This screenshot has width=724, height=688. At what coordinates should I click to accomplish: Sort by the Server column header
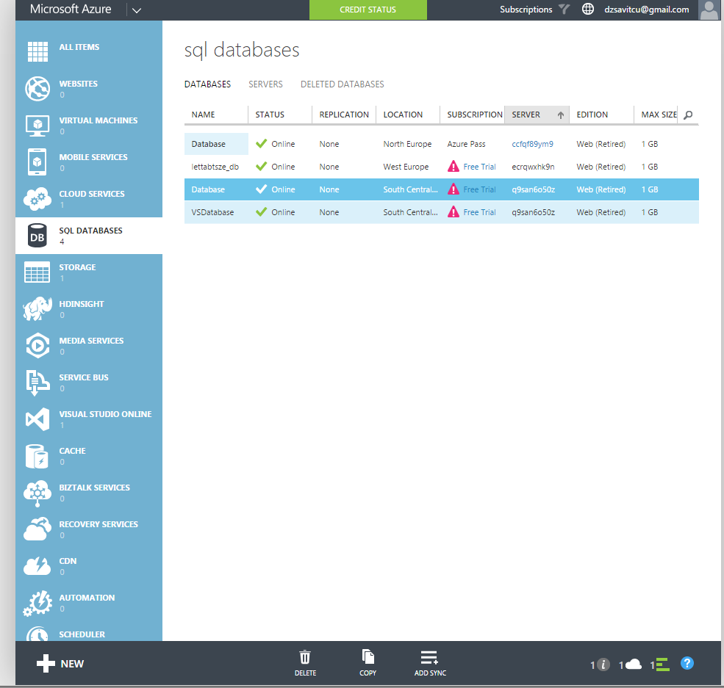point(537,115)
